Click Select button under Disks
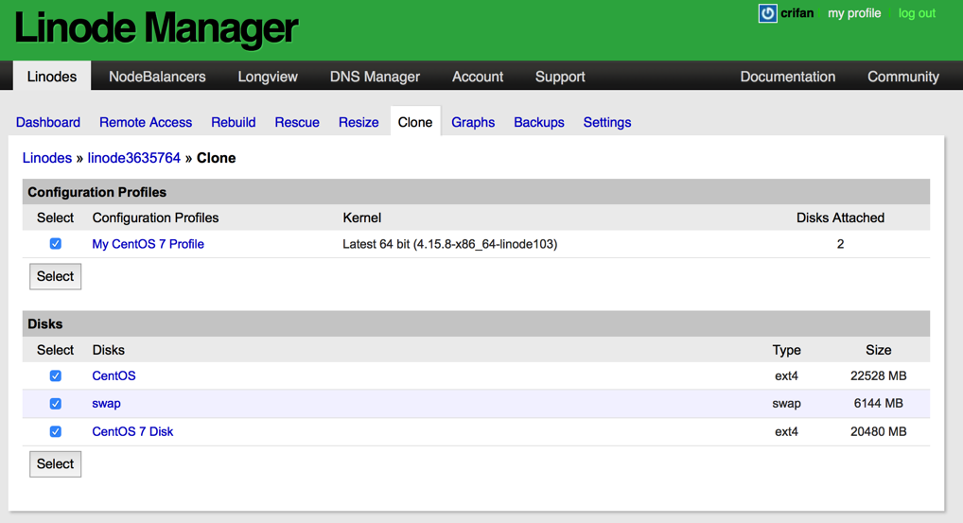 pos(55,464)
